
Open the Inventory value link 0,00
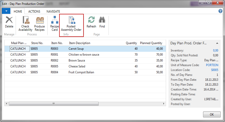click(215, 50)
